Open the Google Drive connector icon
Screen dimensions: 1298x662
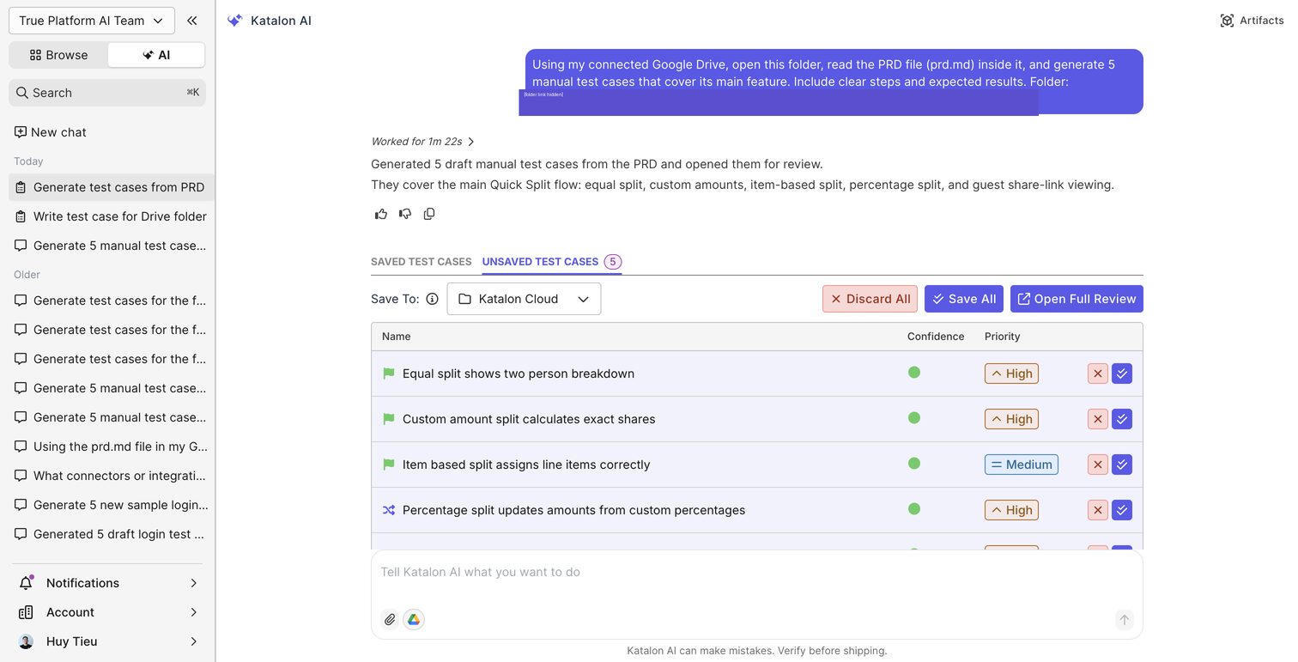[414, 620]
